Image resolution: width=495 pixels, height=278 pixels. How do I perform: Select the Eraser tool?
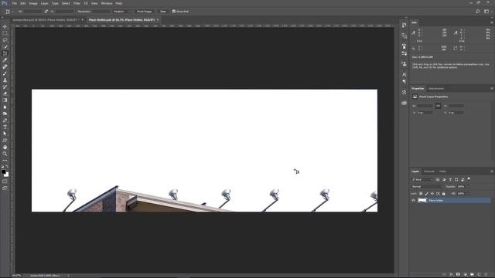5,93
